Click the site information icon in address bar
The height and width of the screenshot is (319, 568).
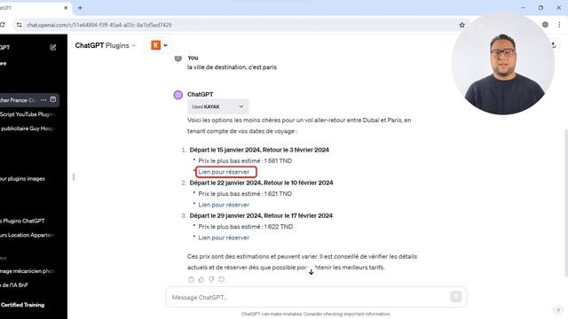click(x=20, y=25)
